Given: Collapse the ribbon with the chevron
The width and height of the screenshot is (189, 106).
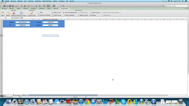Looking at the screenshot, I should tap(185, 9).
